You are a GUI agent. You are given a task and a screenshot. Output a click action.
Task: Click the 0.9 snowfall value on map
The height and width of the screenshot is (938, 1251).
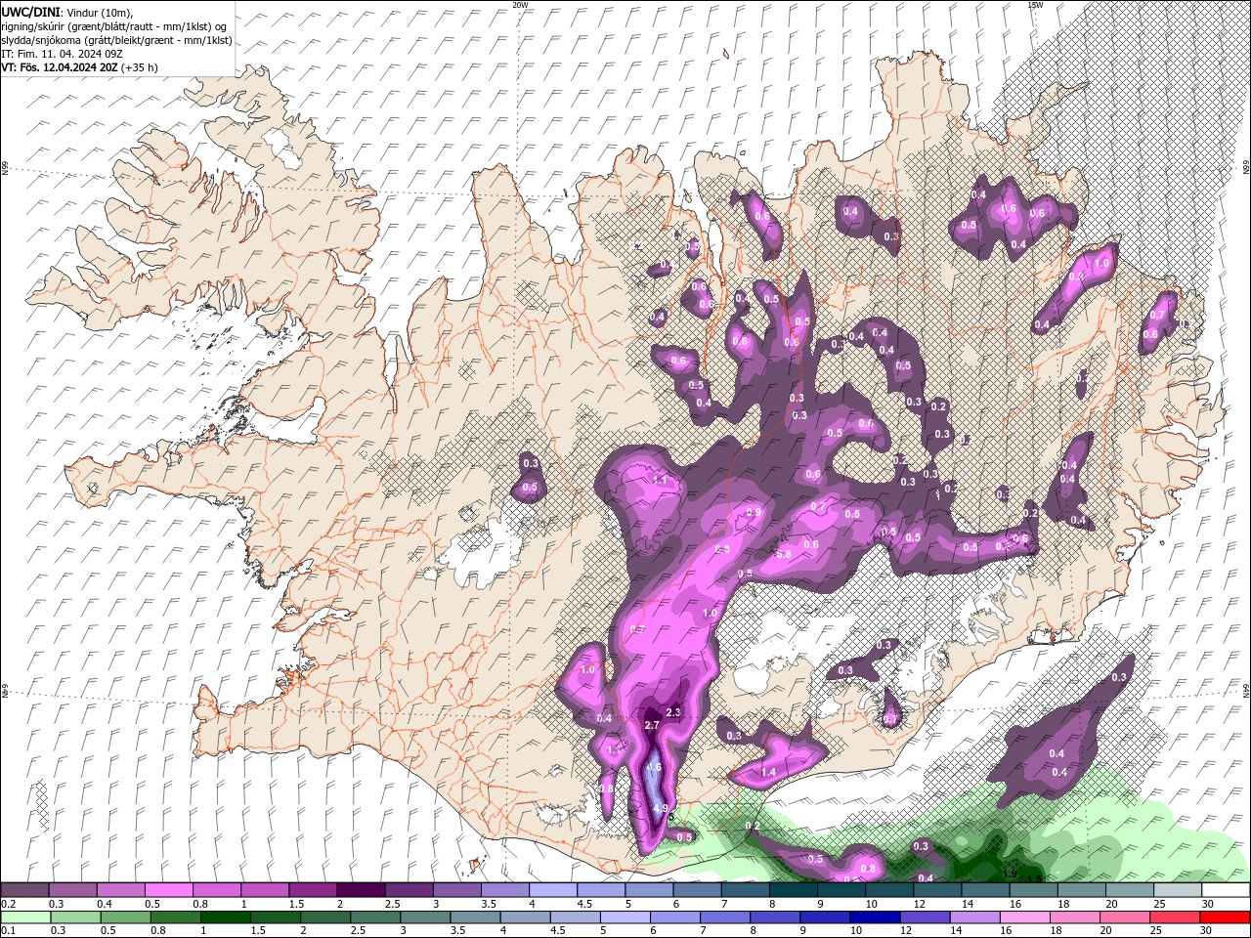coord(754,512)
